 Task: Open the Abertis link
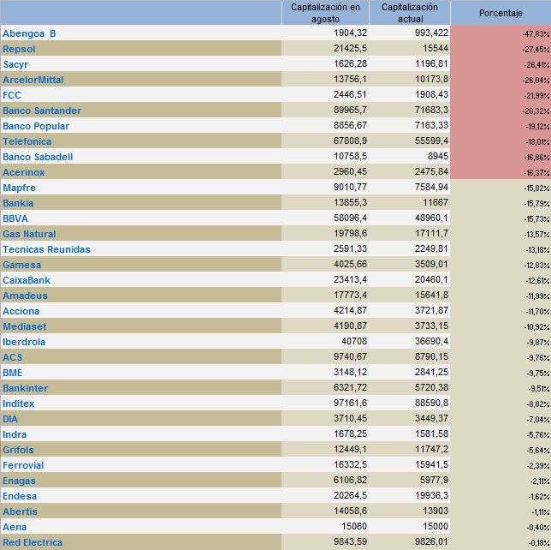click(20, 511)
